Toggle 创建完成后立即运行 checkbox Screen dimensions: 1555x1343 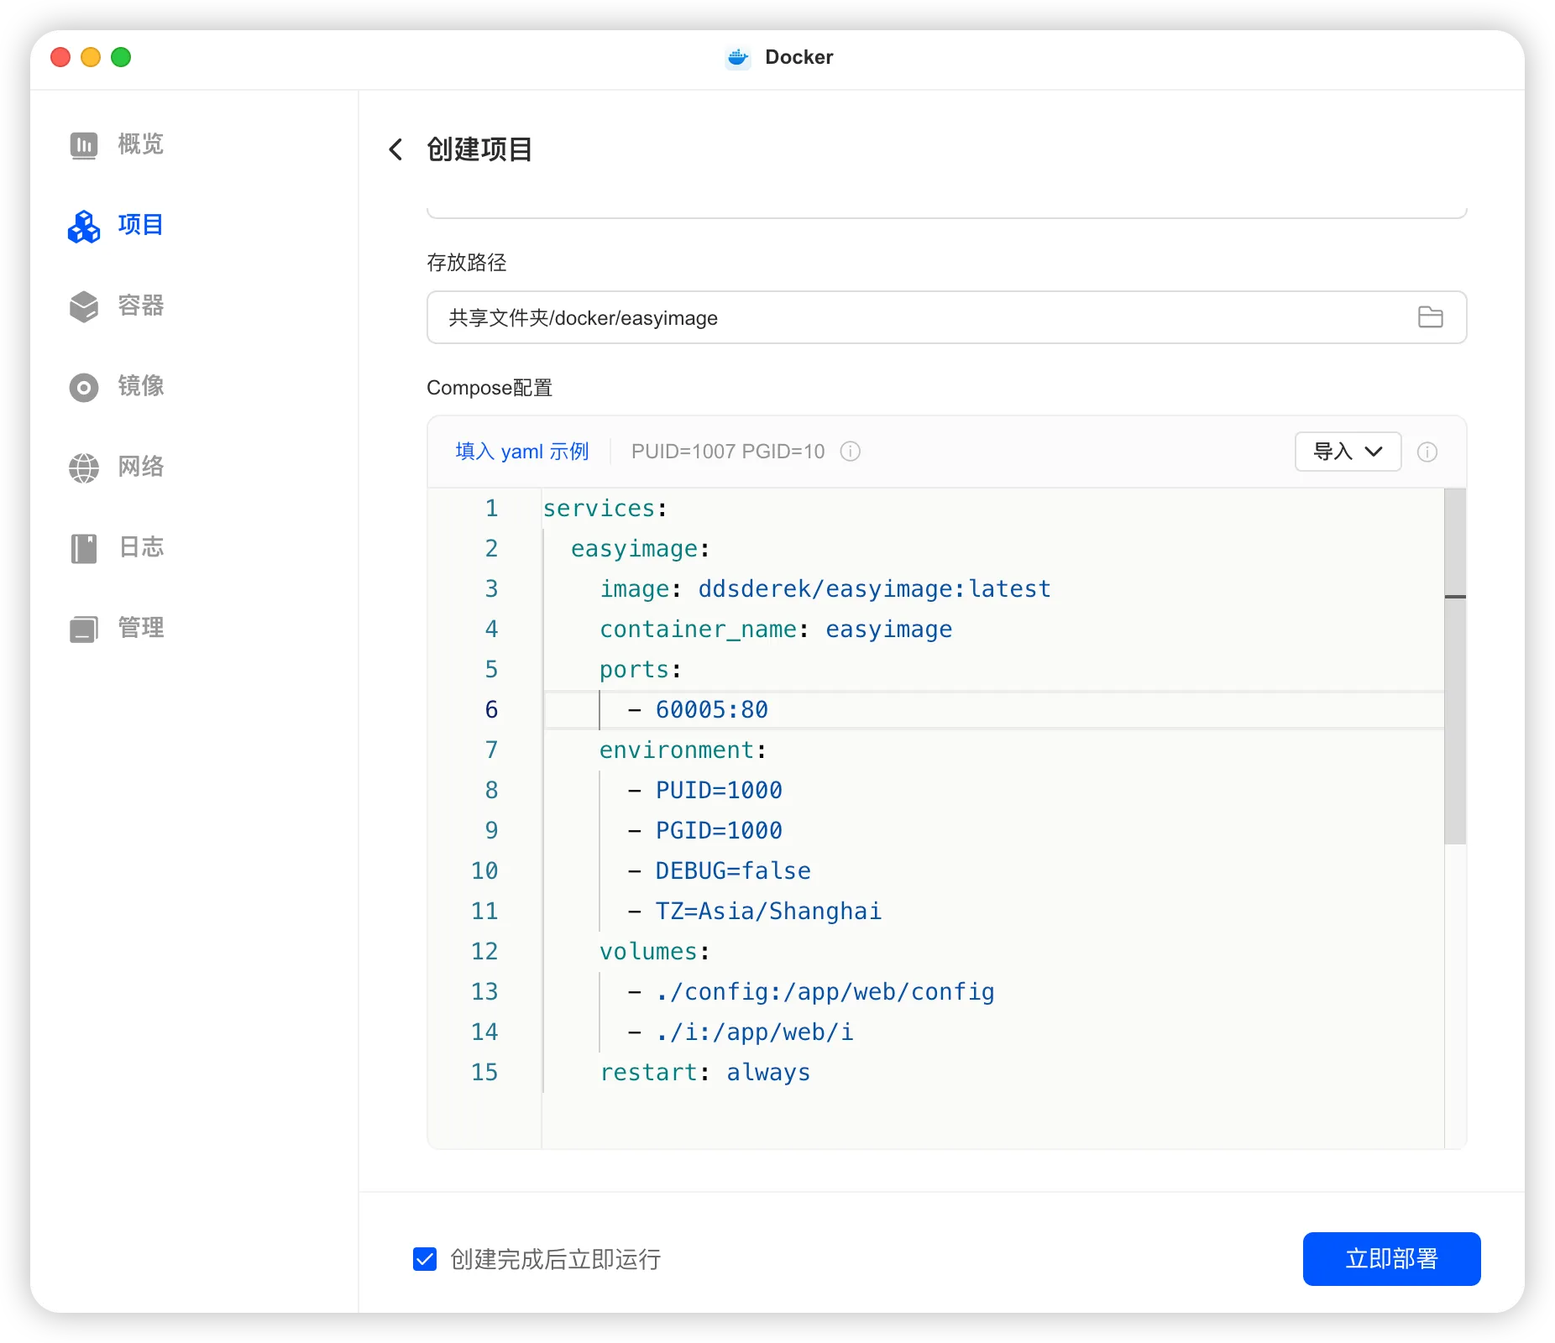tap(425, 1259)
